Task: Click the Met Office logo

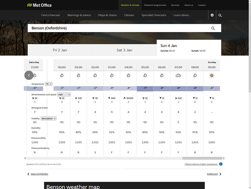Action: point(40,5)
